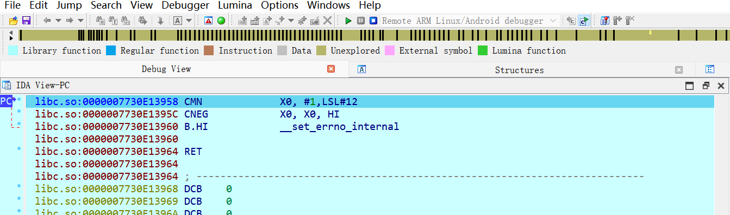Search text binoculars icon

coord(113,21)
